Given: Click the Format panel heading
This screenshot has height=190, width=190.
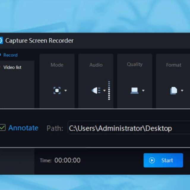Looking at the screenshot, I should [x=173, y=65].
